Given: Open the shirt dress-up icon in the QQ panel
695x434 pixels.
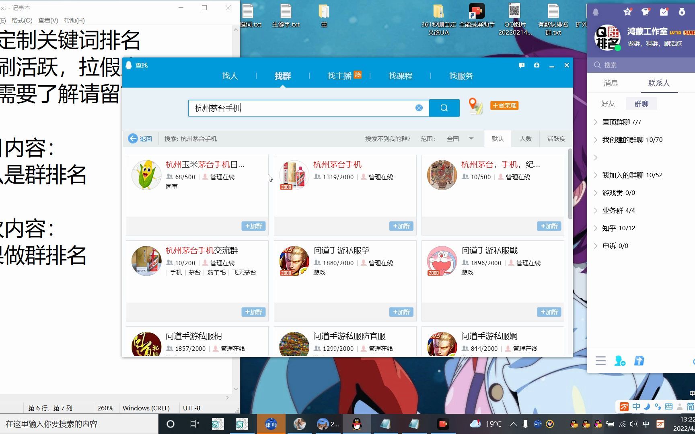Looking at the screenshot, I should coord(646,12).
